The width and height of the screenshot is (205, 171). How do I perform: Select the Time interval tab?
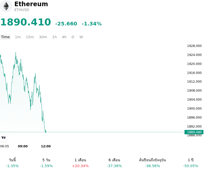point(5,37)
